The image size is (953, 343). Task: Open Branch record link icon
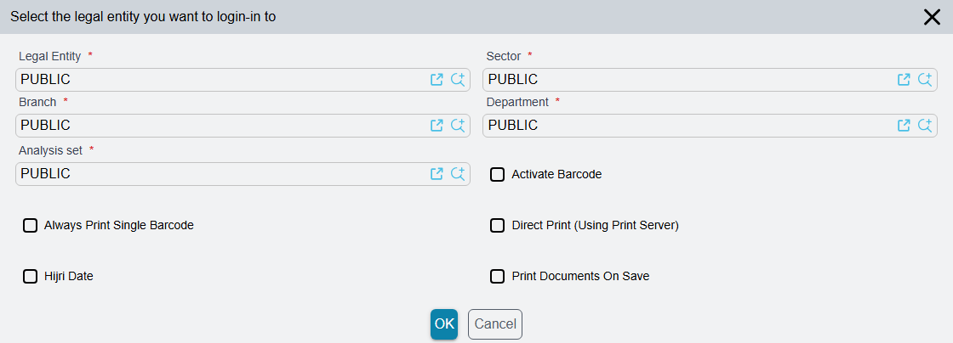pyautogui.click(x=437, y=126)
